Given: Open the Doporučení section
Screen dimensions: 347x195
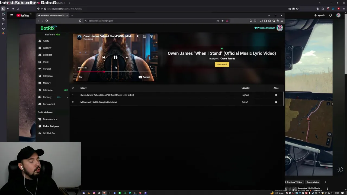Looking at the screenshot, I should pyautogui.click(x=49, y=104).
